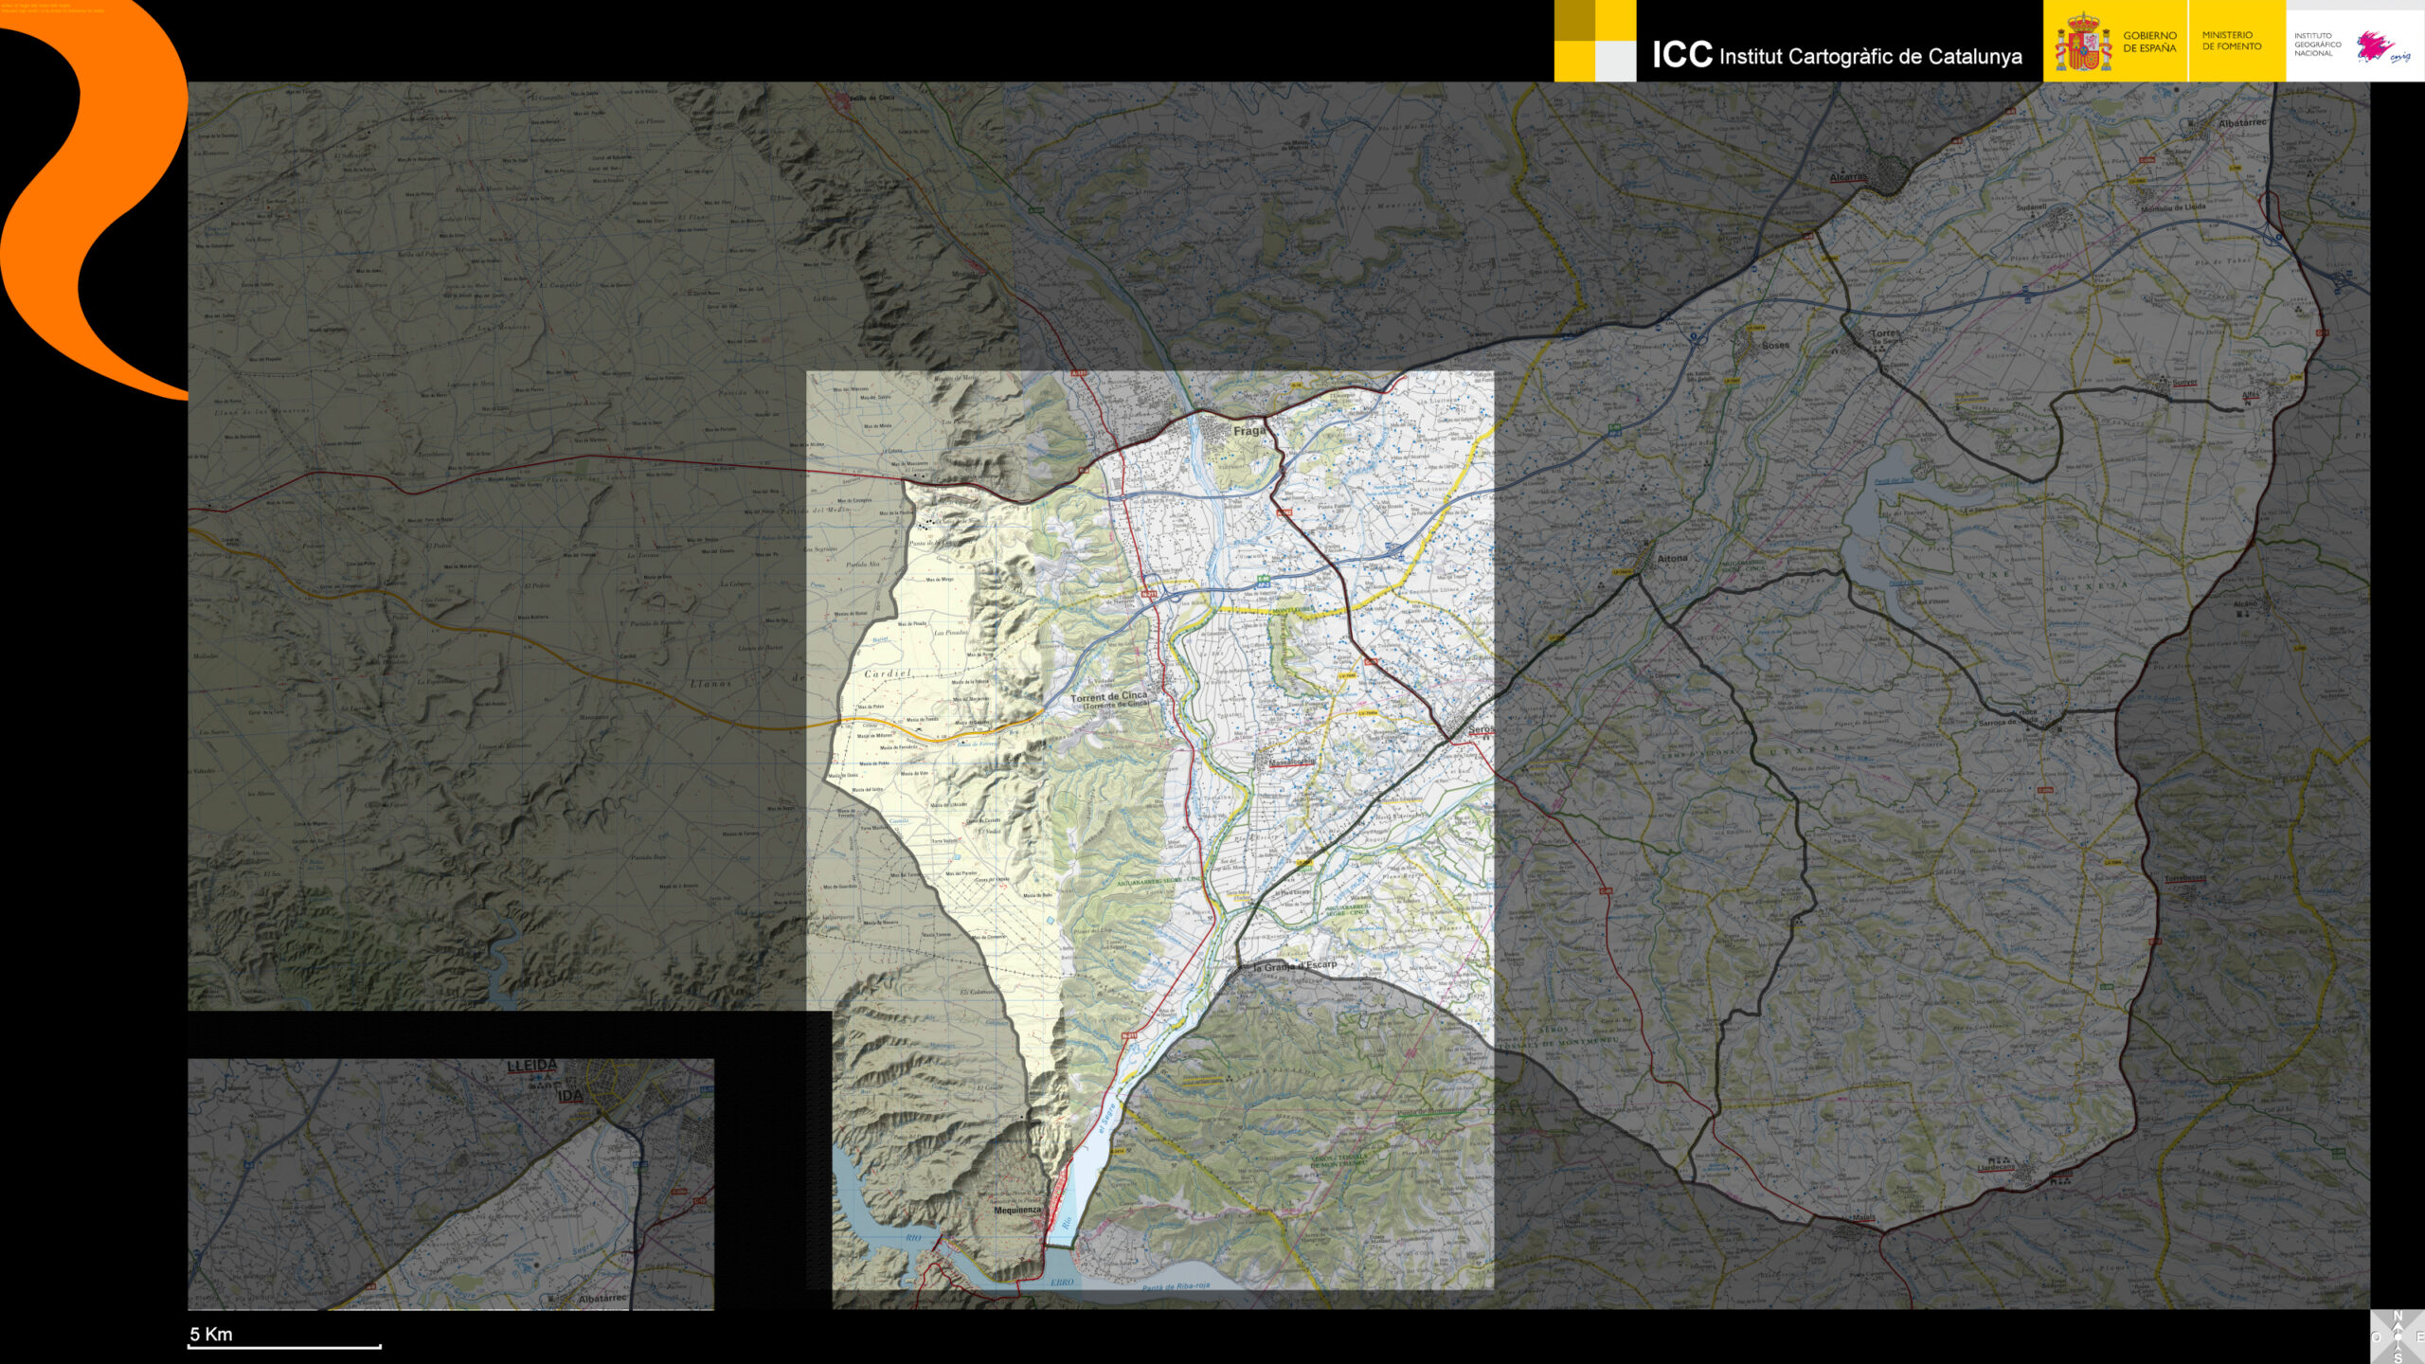The height and width of the screenshot is (1364, 2425).
Task: Click Instituto Geográfico Nacional text
Action: click(x=2317, y=45)
